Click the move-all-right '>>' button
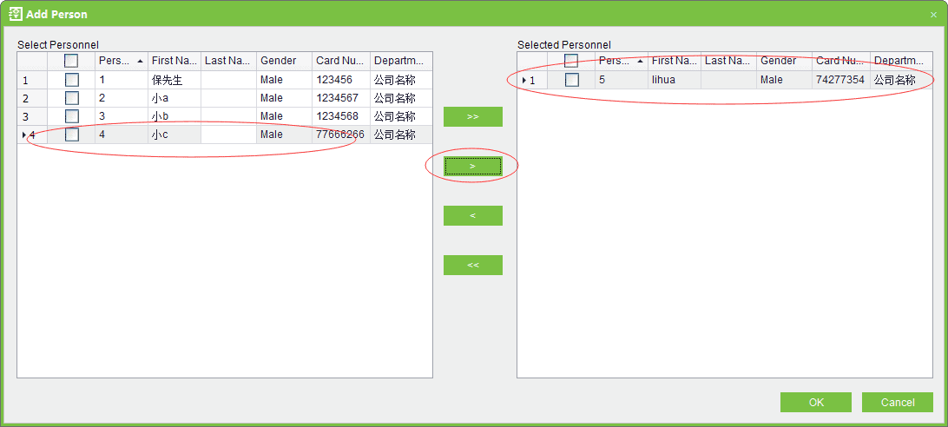 point(472,117)
